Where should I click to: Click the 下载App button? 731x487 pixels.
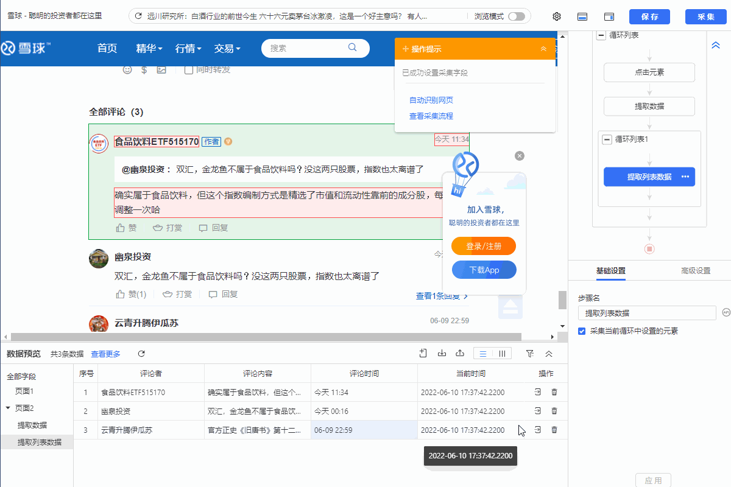pyautogui.click(x=484, y=270)
